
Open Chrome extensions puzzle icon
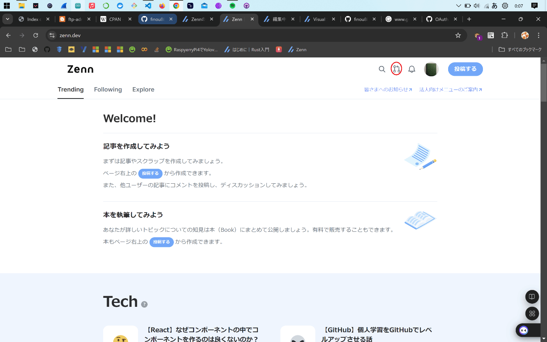click(504, 35)
